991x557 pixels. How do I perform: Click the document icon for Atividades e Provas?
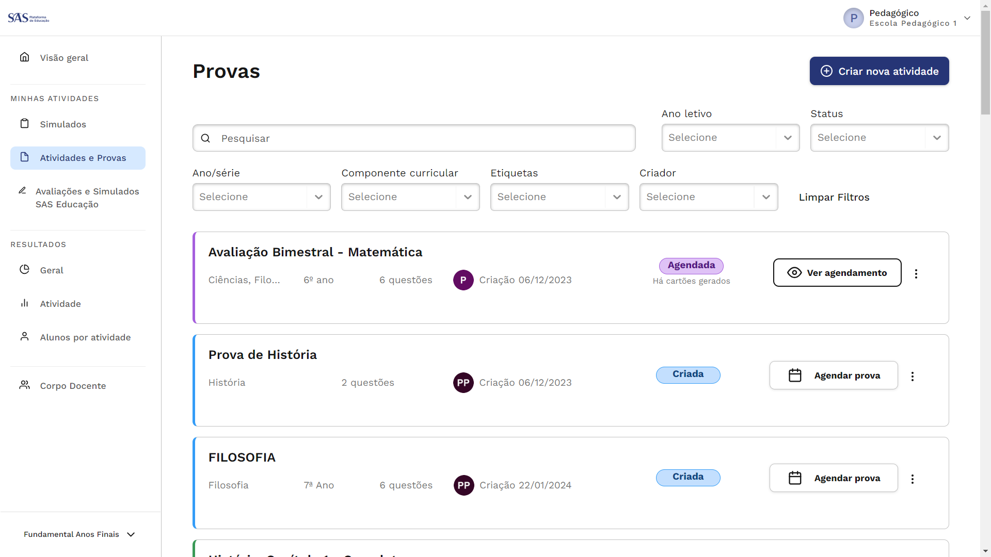24,157
